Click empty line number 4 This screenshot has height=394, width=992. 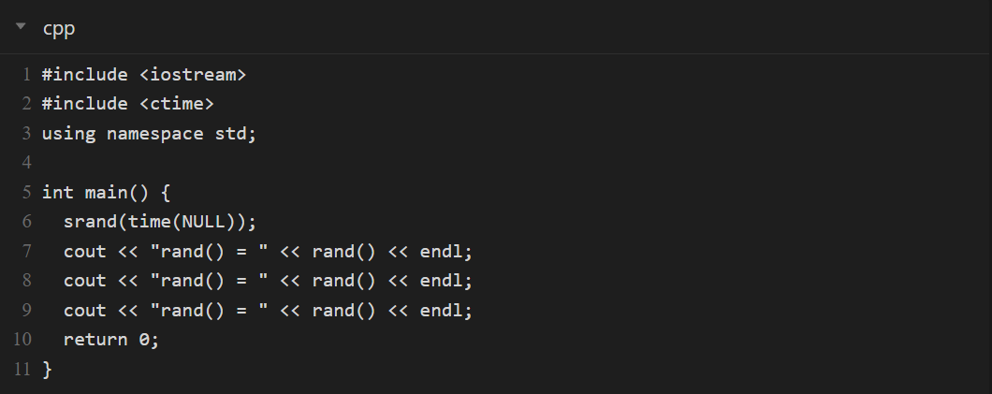(27, 163)
